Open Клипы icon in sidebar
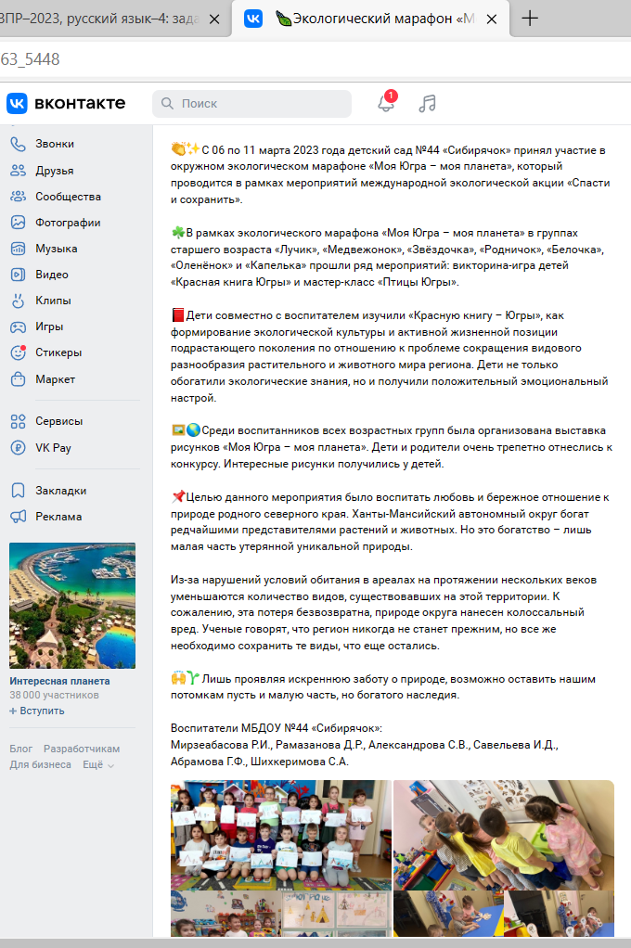 19,301
